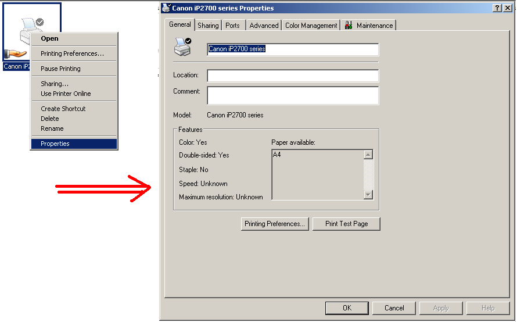Click the Model Canon iP2700 series value
517x322 pixels.
click(x=235, y=115)
